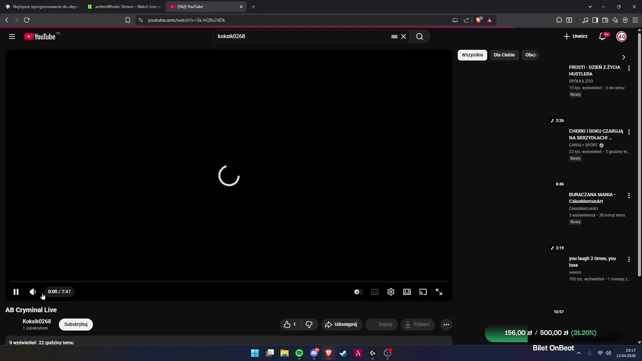Viewport: 642px width, 361px height.
Task: Subscribe to Koksik0268 with Subskrybuj button
Action: click(x=76, y=324)
